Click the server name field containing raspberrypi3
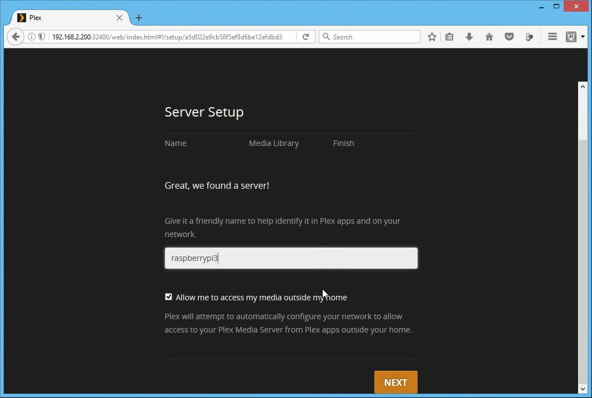 [291, 258]
